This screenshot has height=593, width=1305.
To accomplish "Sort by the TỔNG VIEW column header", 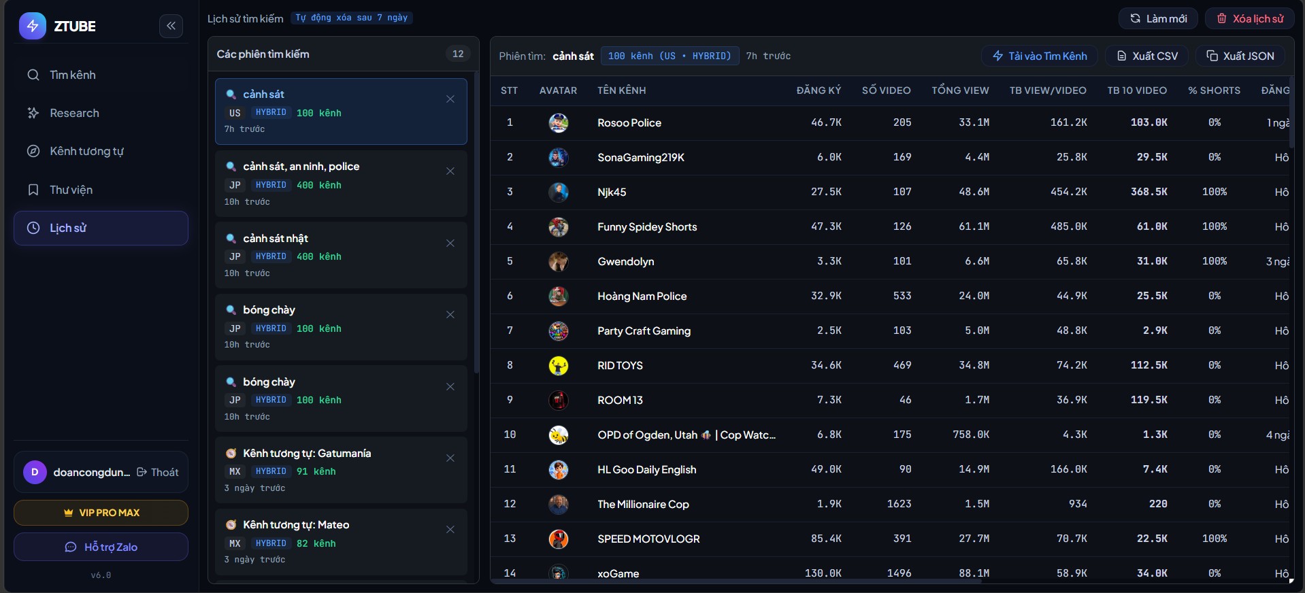I will click(x=960, y=90).
